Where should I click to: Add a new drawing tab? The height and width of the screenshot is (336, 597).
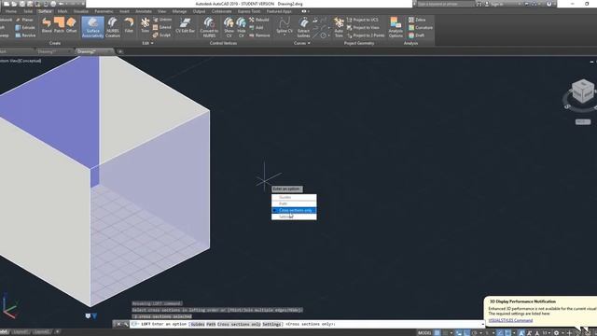tap(120, 51)
